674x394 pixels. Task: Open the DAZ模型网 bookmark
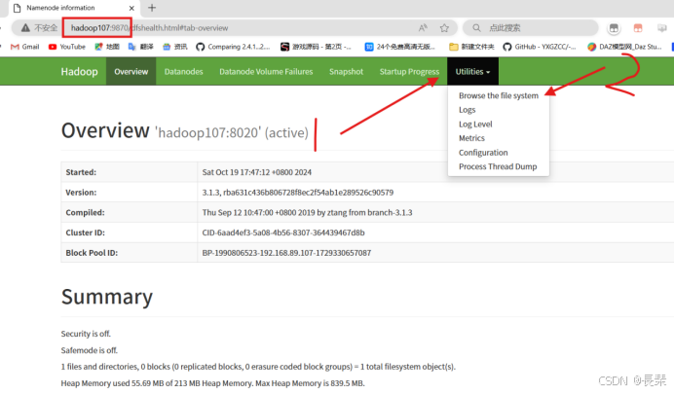click(x=624, y=47)
